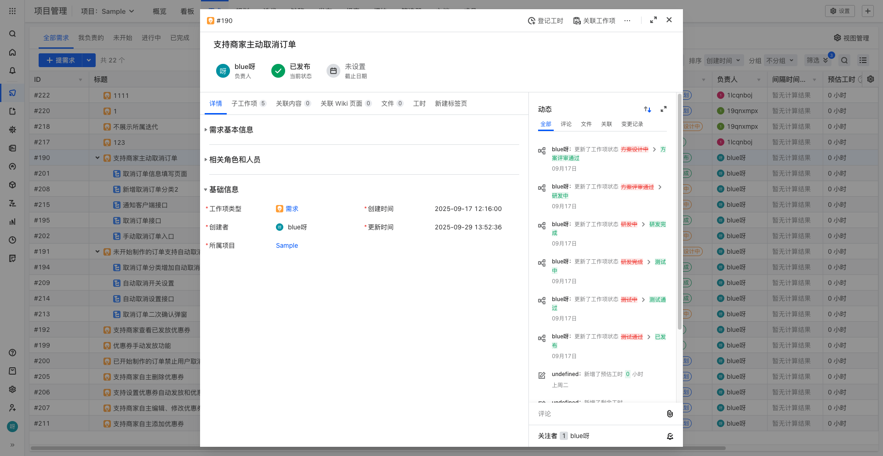Image resolution: width=883 pixels, height=456 pixels.
Task: Open the deadline calendar icon 未设置
Action: (x=333, y=71)
